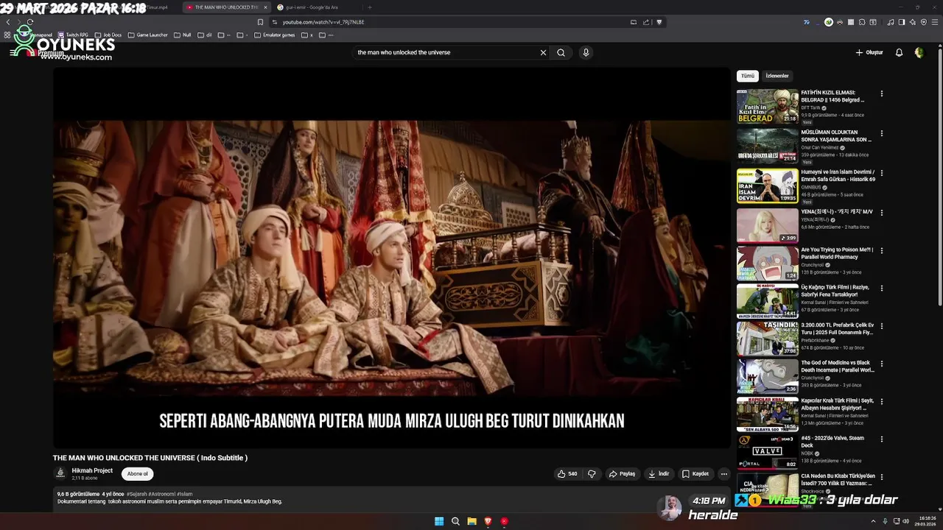Image resolution: width=943 pixels, height=530 pixels.
Task: Open the YouTube guide hamburger menu
Action: pos(13,52)
